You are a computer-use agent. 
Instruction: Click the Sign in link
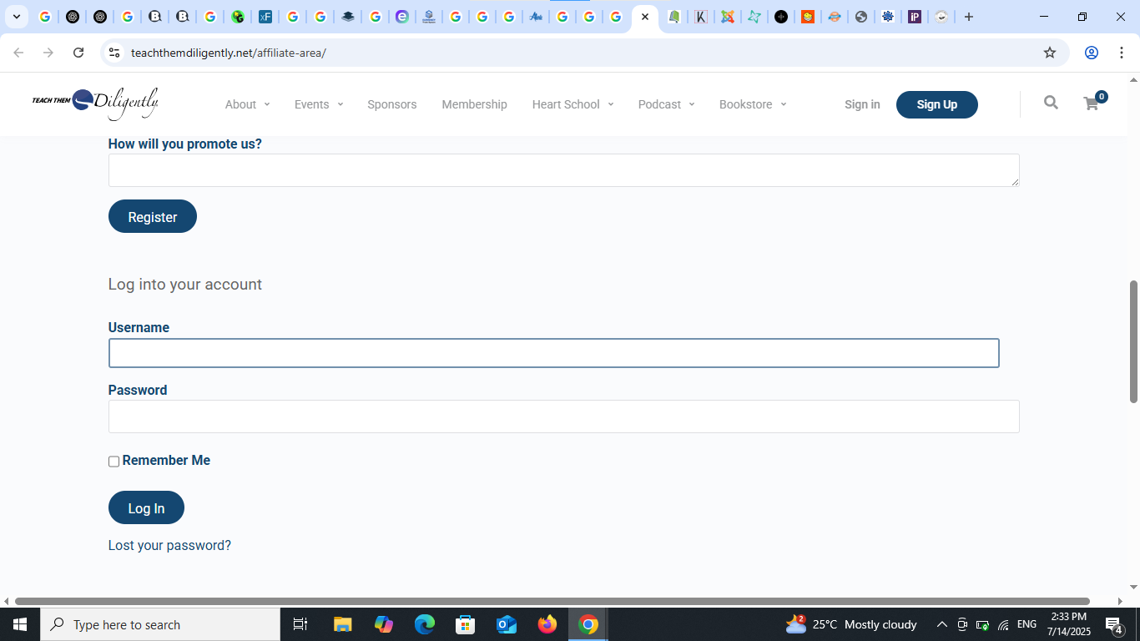click(862, 104)
